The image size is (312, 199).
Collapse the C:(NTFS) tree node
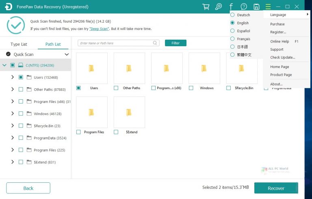[4, 65]
